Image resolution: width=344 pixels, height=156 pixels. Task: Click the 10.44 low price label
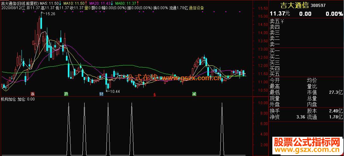click(x=115, y=91)
